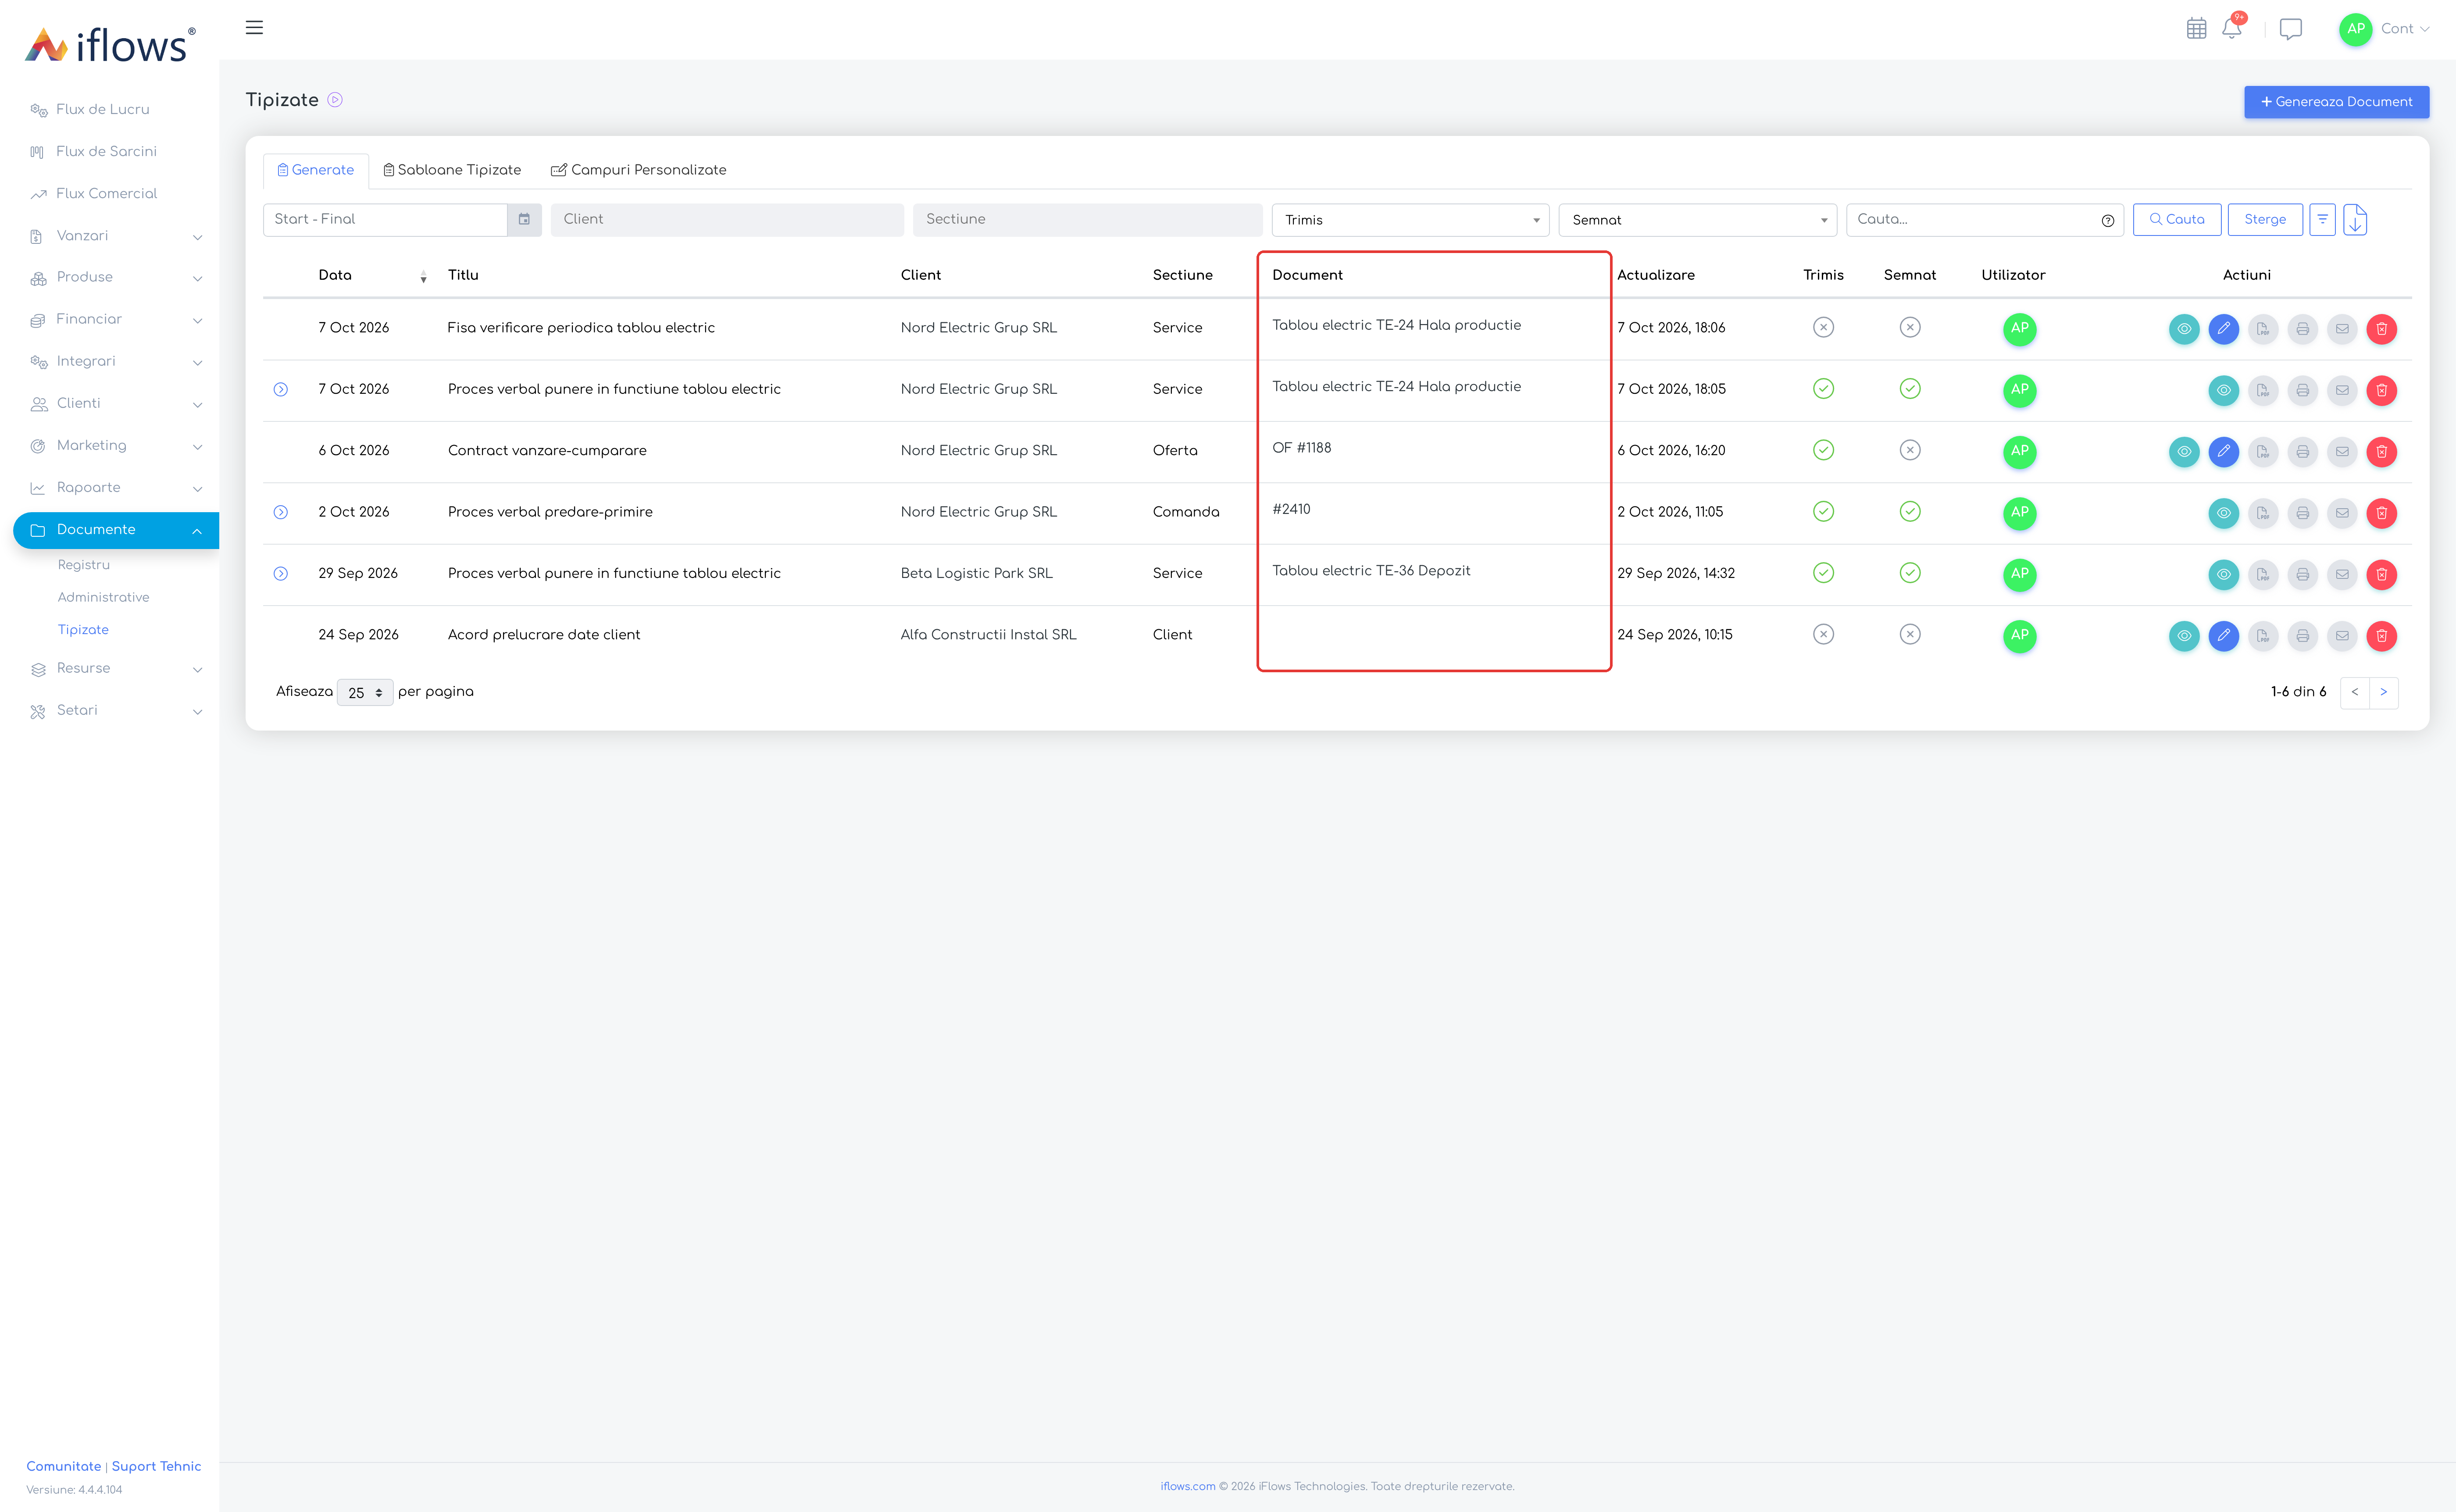Delete the Contract vanzare-cumparare row
The height and width of the screenshot is (1512, 2456).
coord(2381,452)
